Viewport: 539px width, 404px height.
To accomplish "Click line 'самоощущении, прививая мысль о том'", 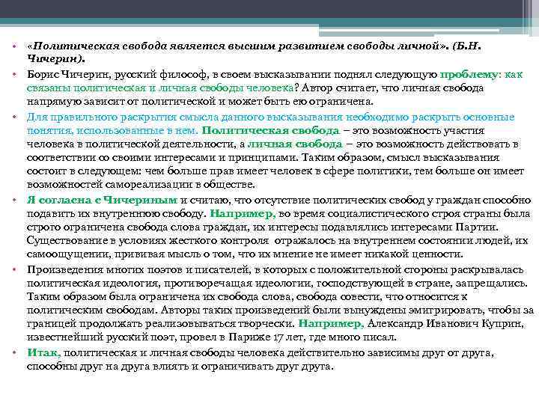I will pyautogui.click(x=245, y=254).
